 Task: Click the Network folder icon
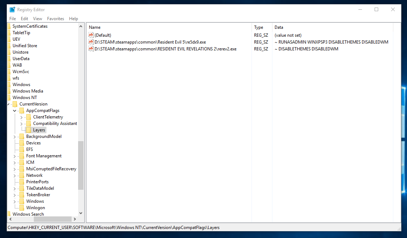pyautogui.click(x=22, y=175)
